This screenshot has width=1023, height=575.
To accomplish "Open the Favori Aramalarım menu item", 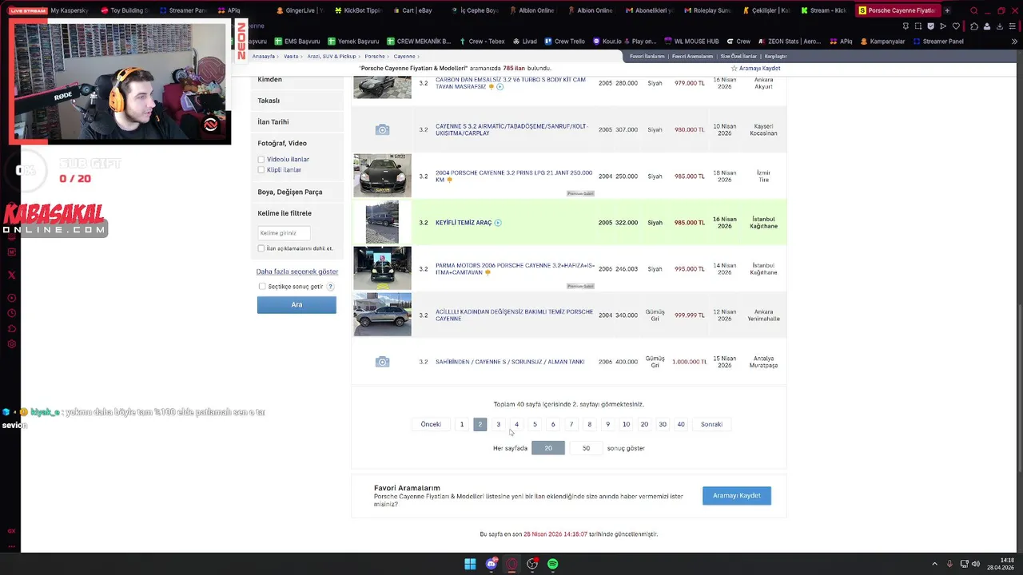I will tap(692, 57).
